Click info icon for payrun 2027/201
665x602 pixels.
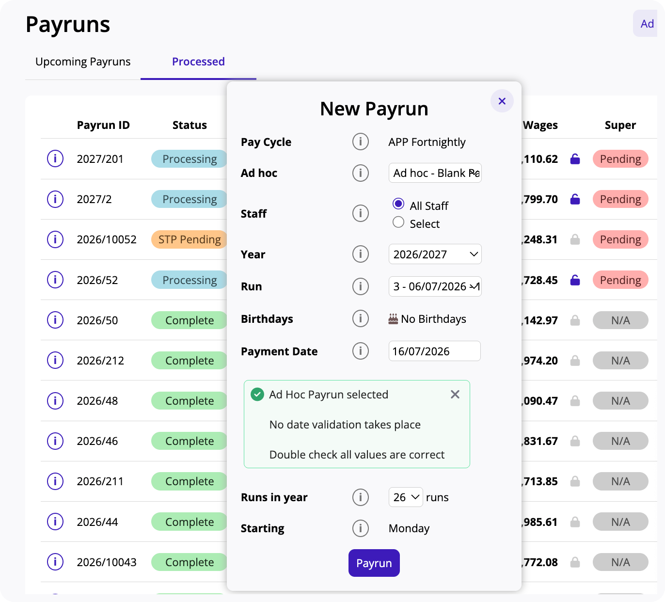(55, 158)
